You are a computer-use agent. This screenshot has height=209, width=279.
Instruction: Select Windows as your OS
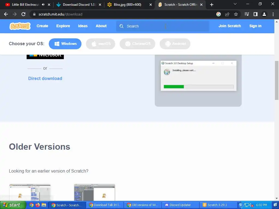point(65,44)
